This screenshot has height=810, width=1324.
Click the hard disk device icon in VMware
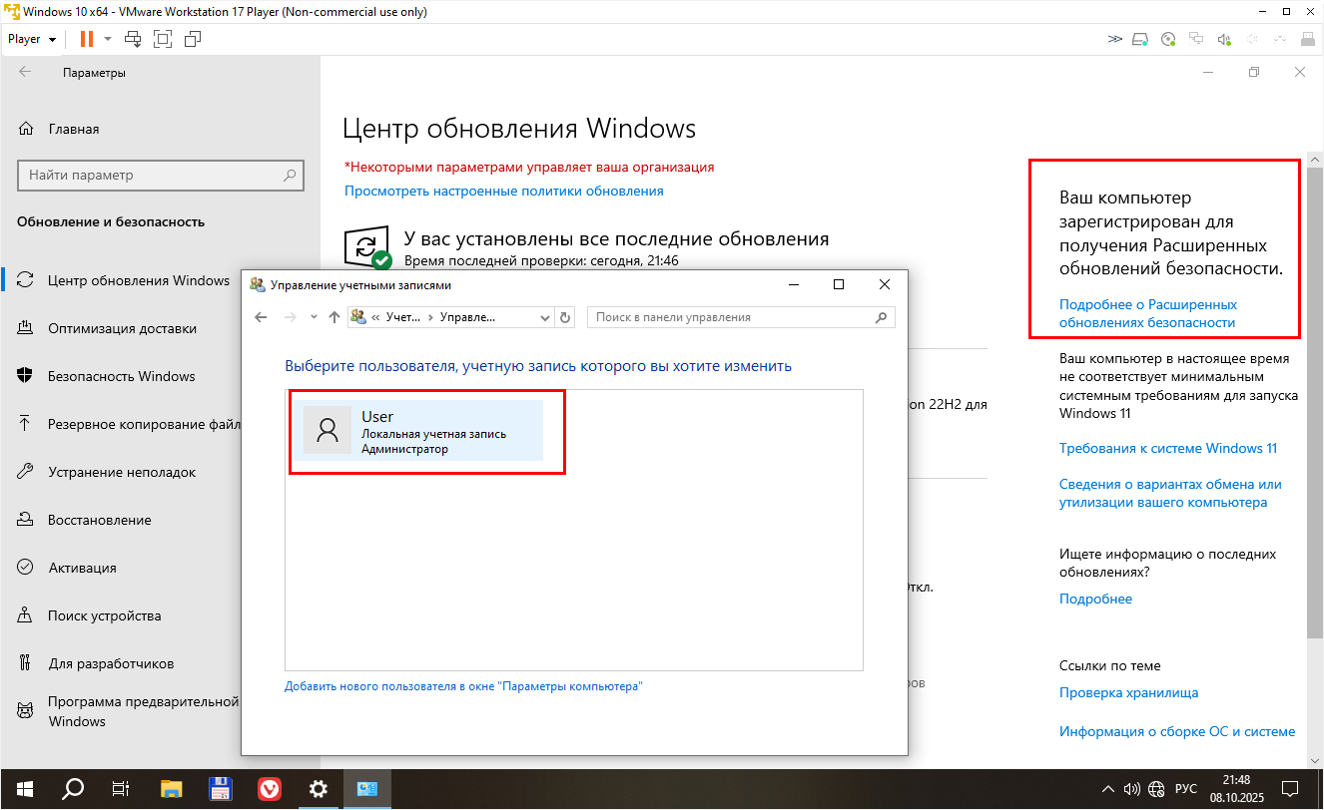(x=1141, y=39)
